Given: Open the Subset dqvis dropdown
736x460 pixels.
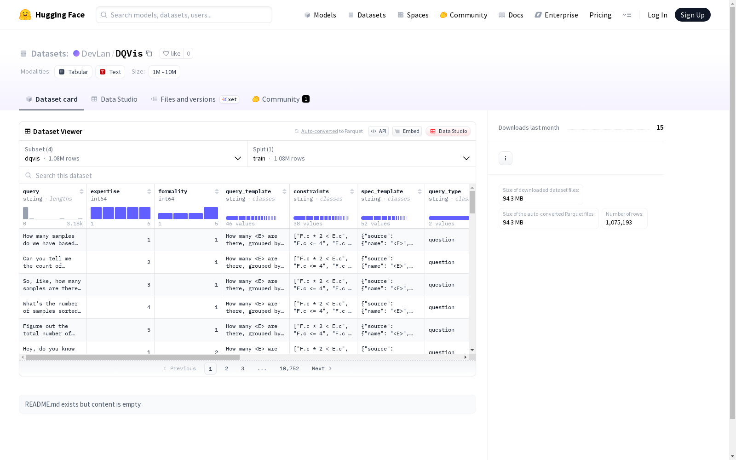Looking at the screenshot, I should [133, 154].
